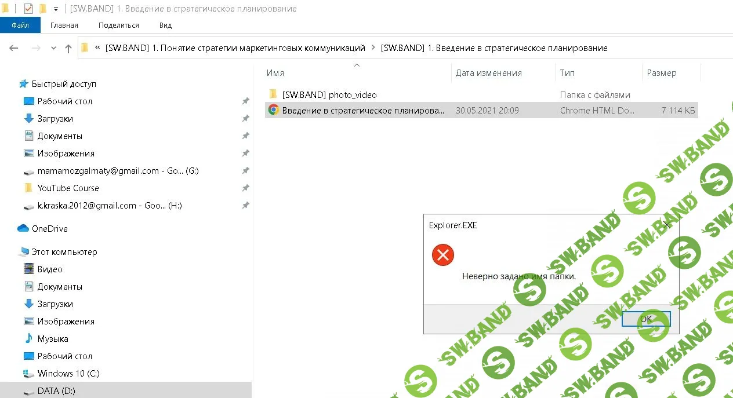Open the Файл ribbon tab
This screenshot has height=398, width=733.
point(20,25)
